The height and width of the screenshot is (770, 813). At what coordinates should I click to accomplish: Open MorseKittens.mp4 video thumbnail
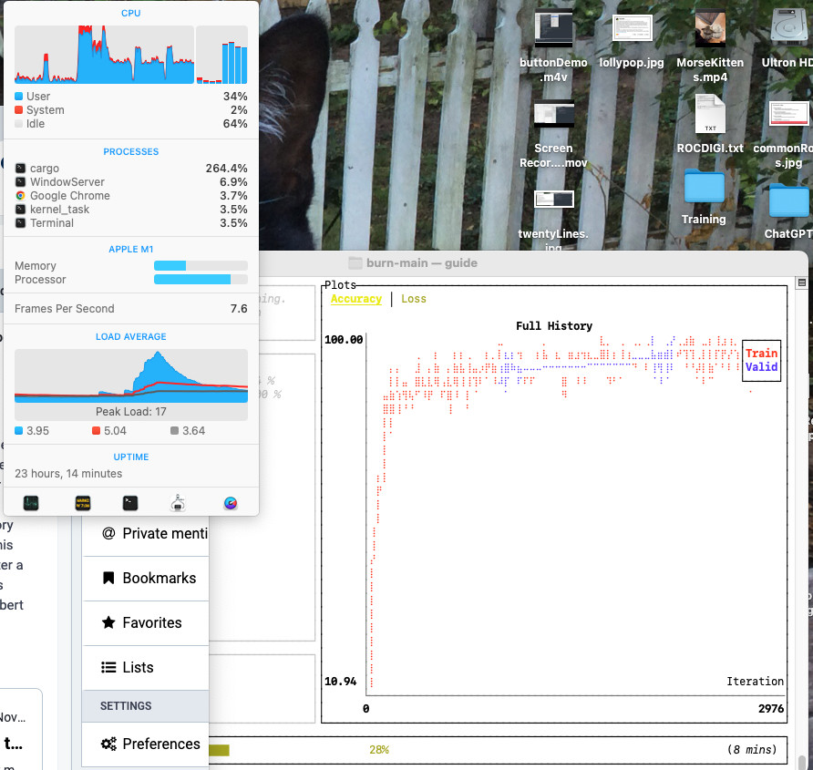(x=710, y=29)
